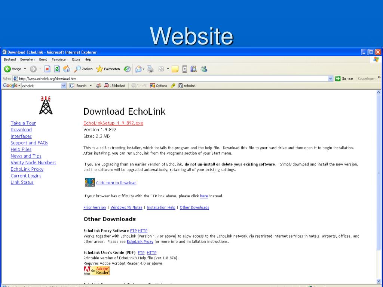Open Favorieten star button
383x287 pixels.
pos(108,69)
